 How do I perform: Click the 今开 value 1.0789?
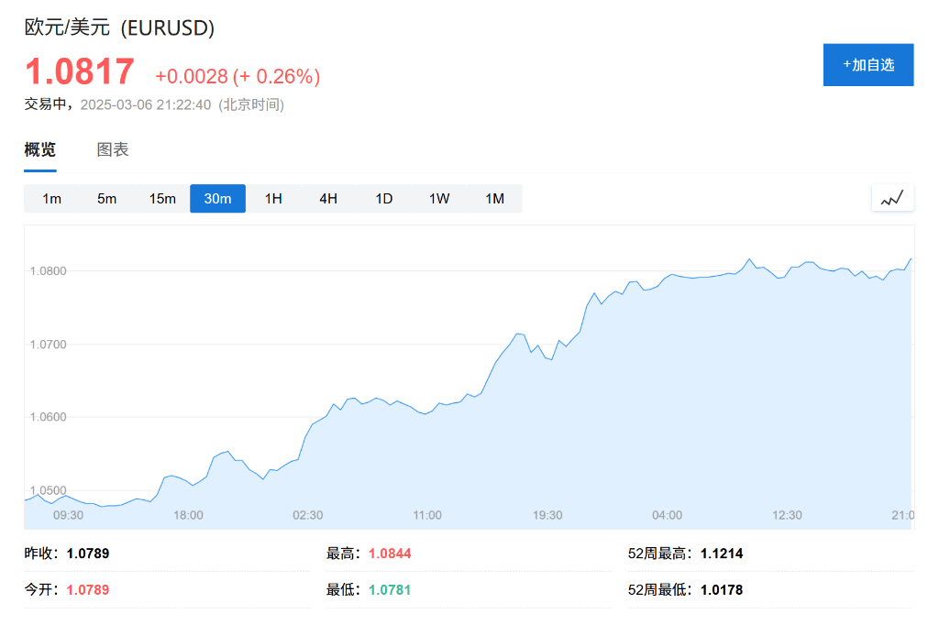[88, 590]
